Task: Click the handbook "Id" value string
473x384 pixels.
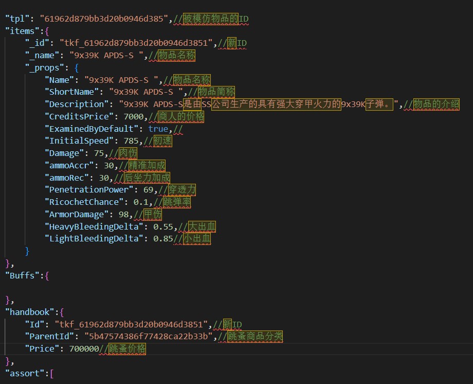Action: click(x=131, y=325)
